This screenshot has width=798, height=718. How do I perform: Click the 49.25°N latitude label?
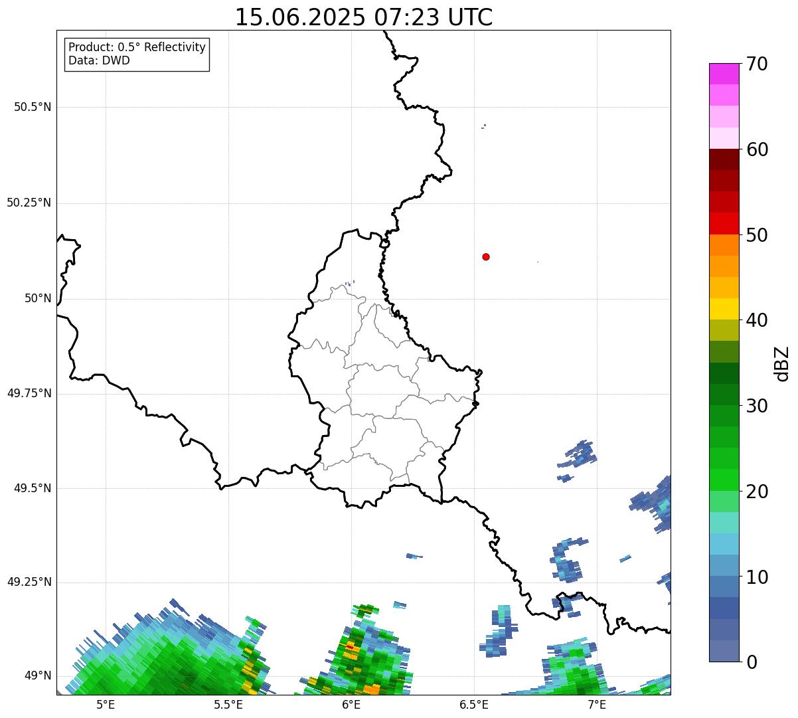pyautogui.click(x=29, y=583)
